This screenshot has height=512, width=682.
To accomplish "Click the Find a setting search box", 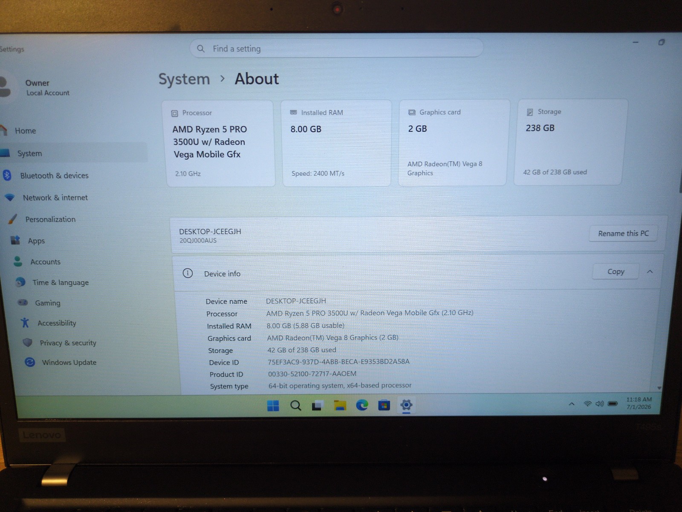I will (x=336, y=48).
